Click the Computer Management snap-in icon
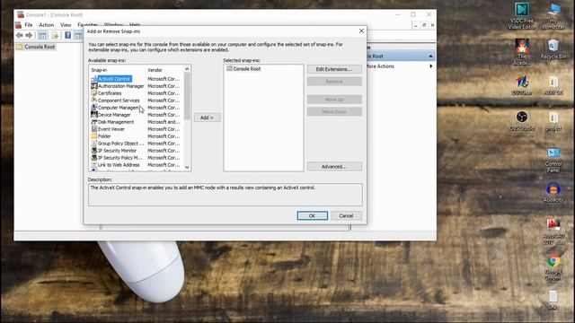This screenshot has width=575, height=323. point(93,108)
